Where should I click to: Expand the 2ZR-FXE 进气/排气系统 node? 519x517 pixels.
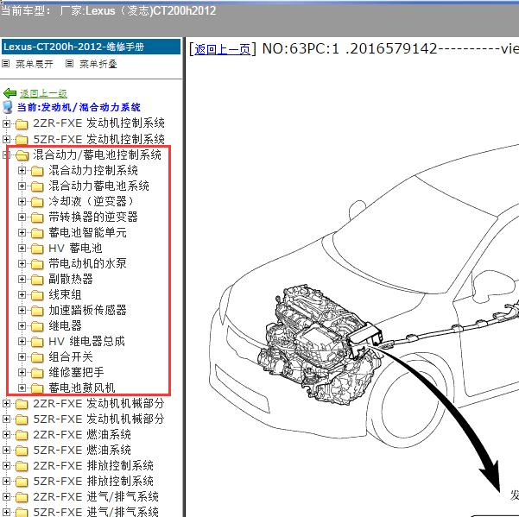(6, 496)
